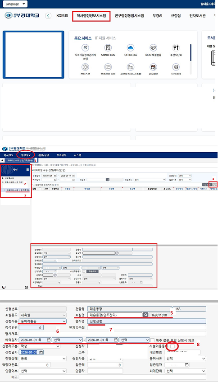Image resolution: width=218 pixels, height=382 pixels.
Task: Click the 연구행정통합시스템 link
Action: 129,16
